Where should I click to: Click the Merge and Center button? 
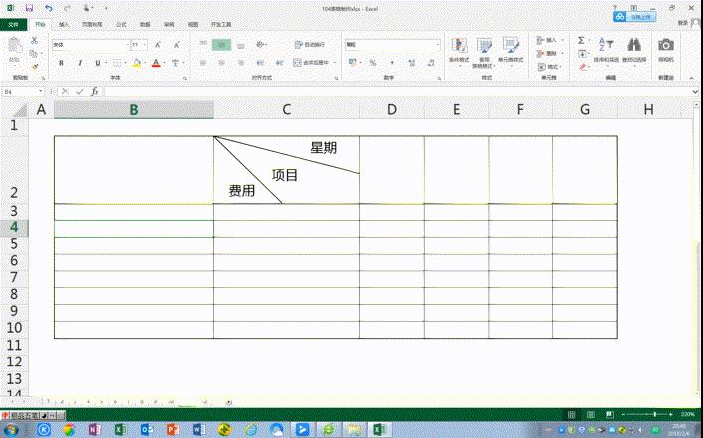[x=311, y=63]
